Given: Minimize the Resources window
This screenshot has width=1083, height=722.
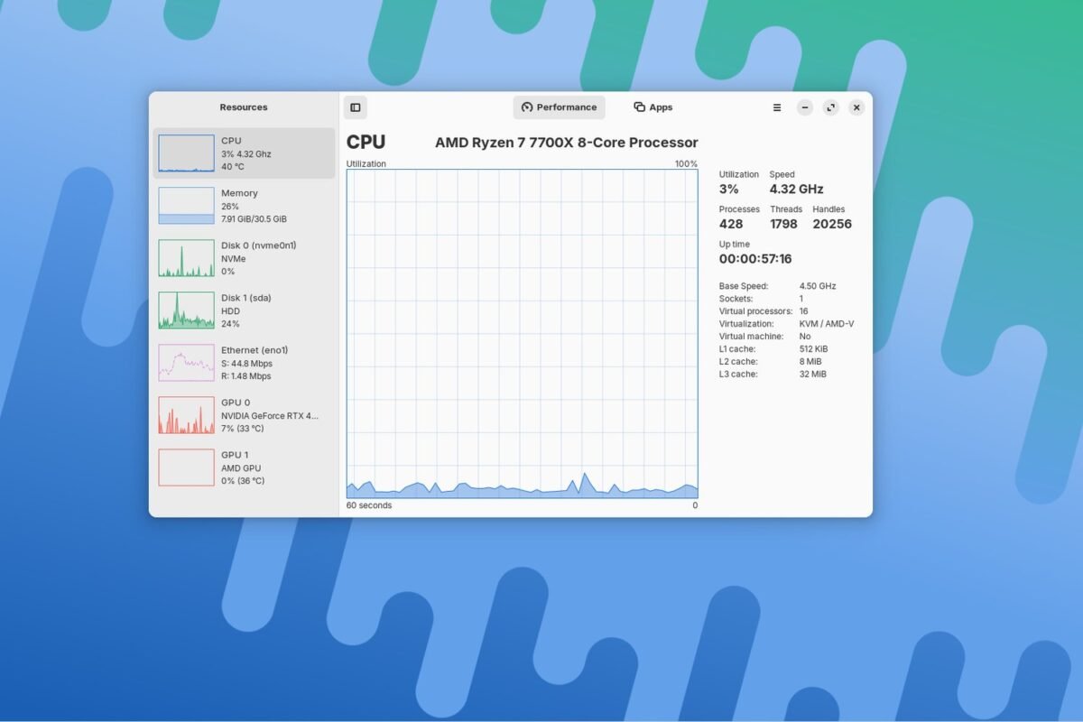Looking at the screenshot, I should coord(805,107).
